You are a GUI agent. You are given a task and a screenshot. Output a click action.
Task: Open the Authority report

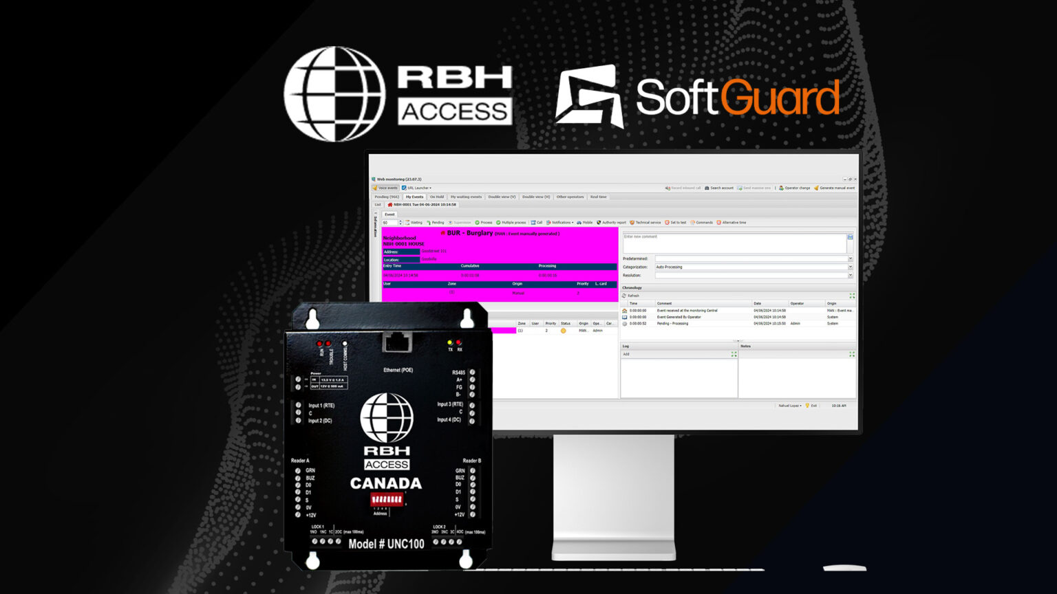tap(611, 223)
